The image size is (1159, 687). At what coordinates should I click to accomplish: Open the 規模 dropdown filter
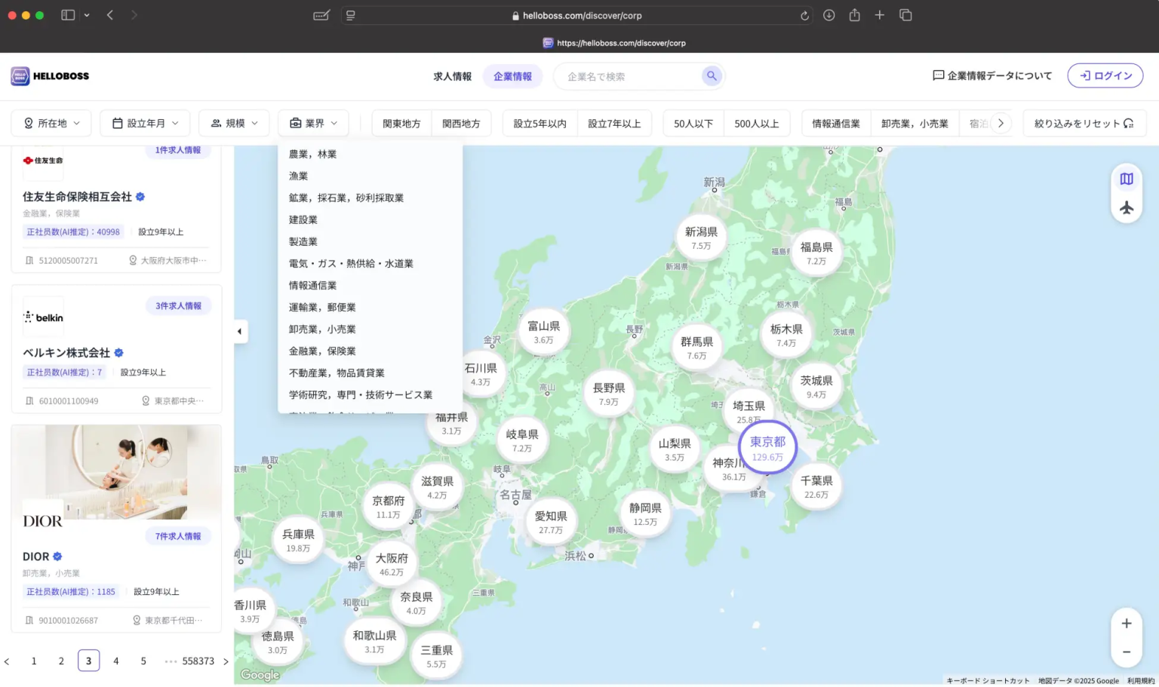234,124
